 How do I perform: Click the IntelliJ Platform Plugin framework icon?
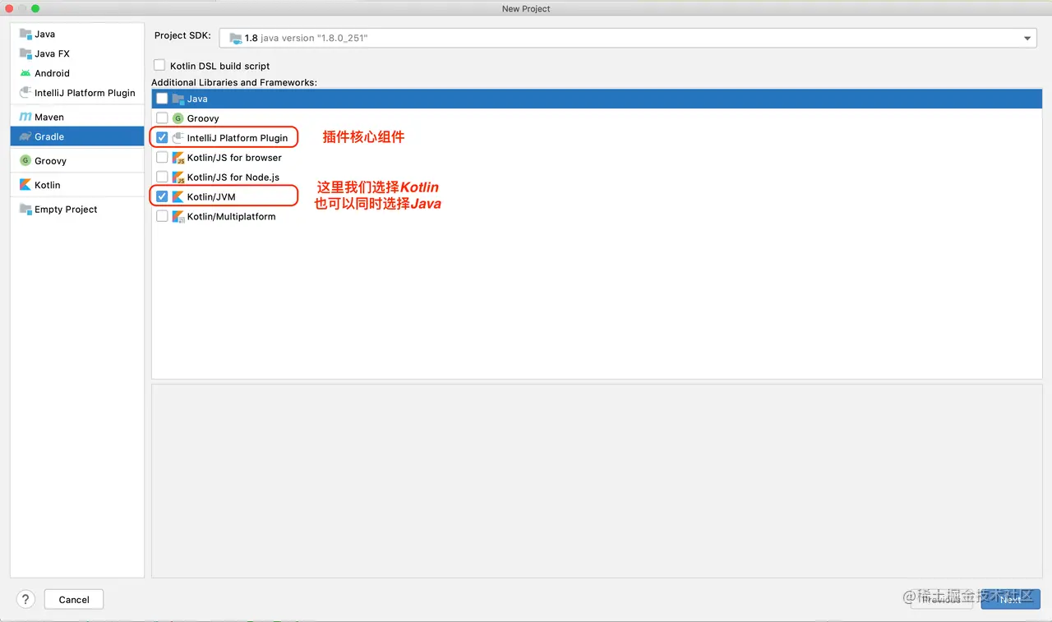point(178,138)
